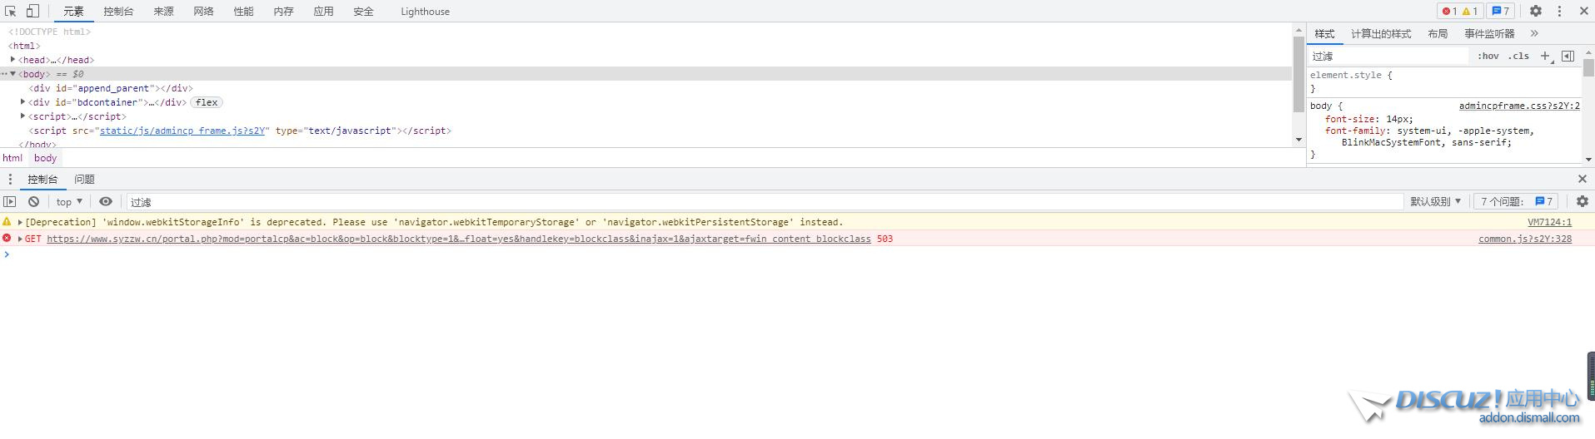
Task: Show the console sidebar icon
Action: [x=10, y=201]
